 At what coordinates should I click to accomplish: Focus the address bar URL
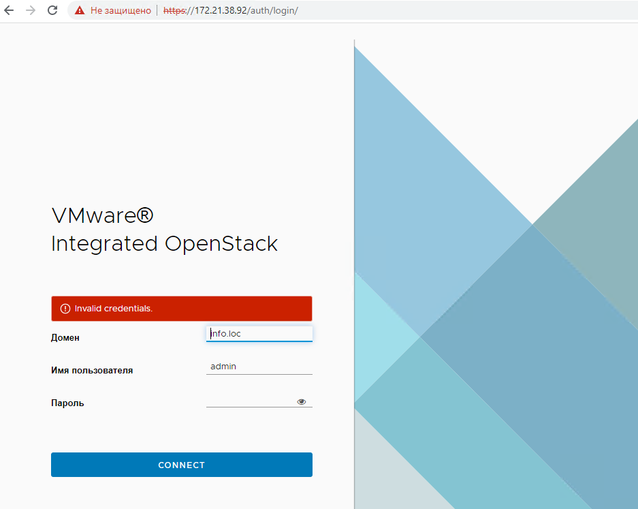[x=231, y=11]
